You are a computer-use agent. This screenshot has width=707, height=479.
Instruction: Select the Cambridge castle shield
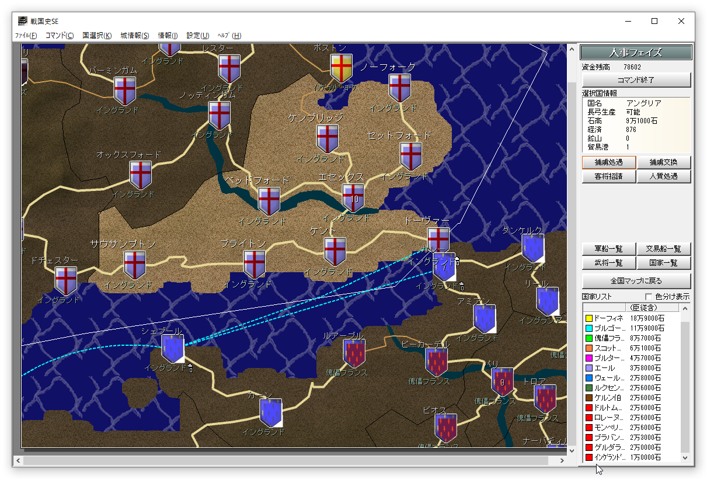(x=328, y=139)
